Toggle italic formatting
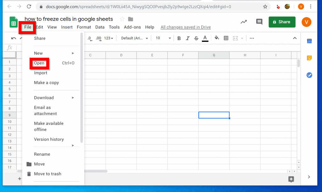The image size is (322, 192). click(187, 38)
